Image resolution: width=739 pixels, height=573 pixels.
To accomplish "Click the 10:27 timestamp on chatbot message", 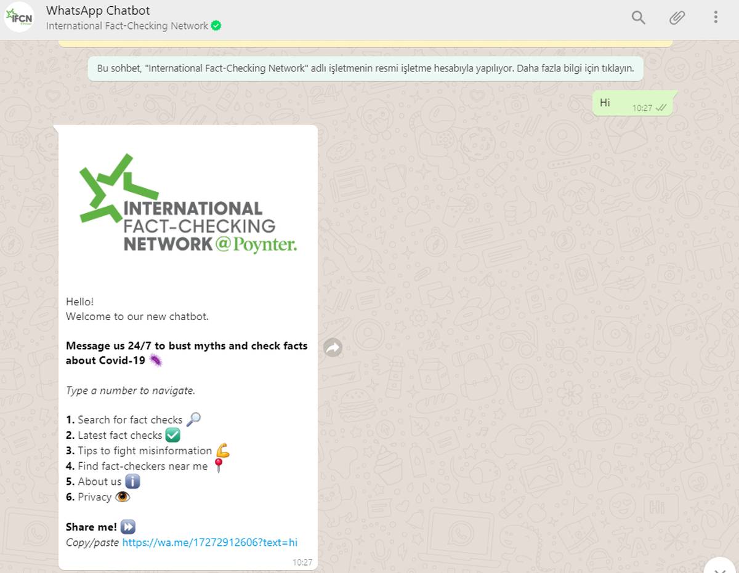I will (x=302, y=562).
